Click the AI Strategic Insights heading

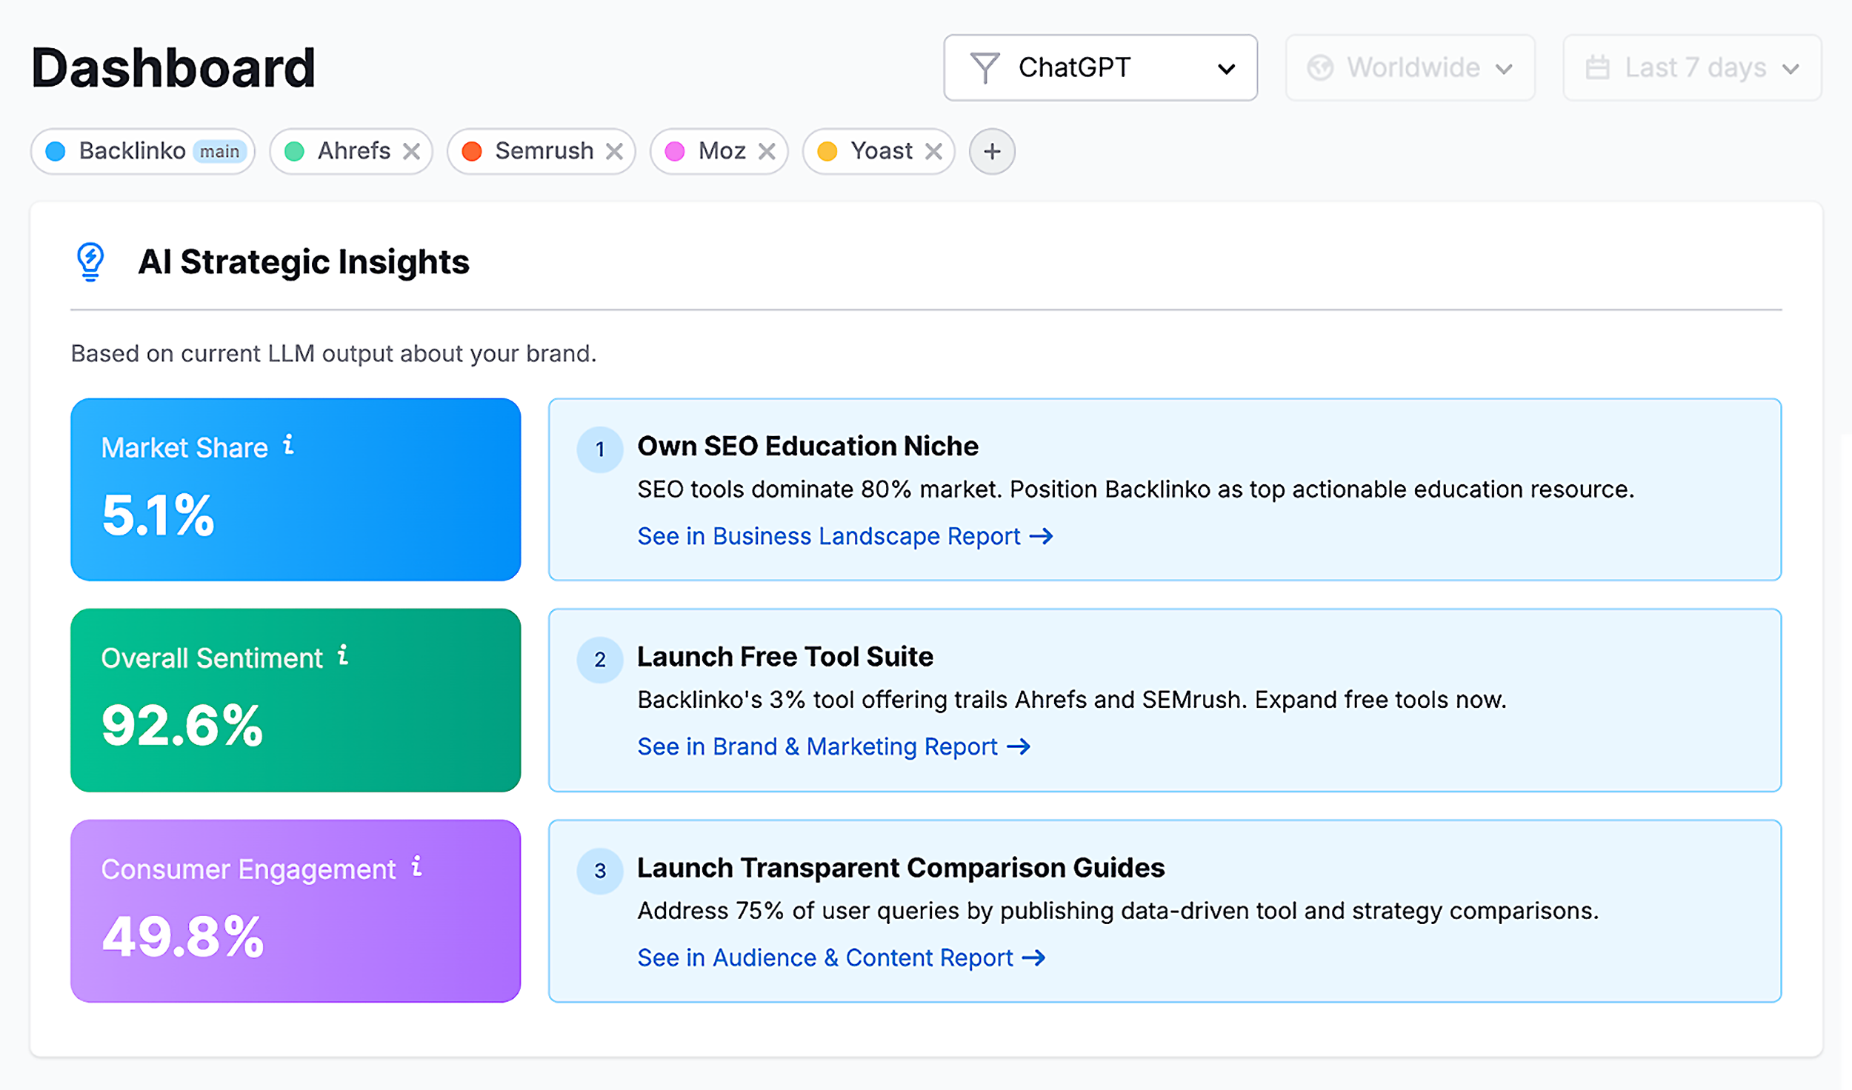point(304,262)
